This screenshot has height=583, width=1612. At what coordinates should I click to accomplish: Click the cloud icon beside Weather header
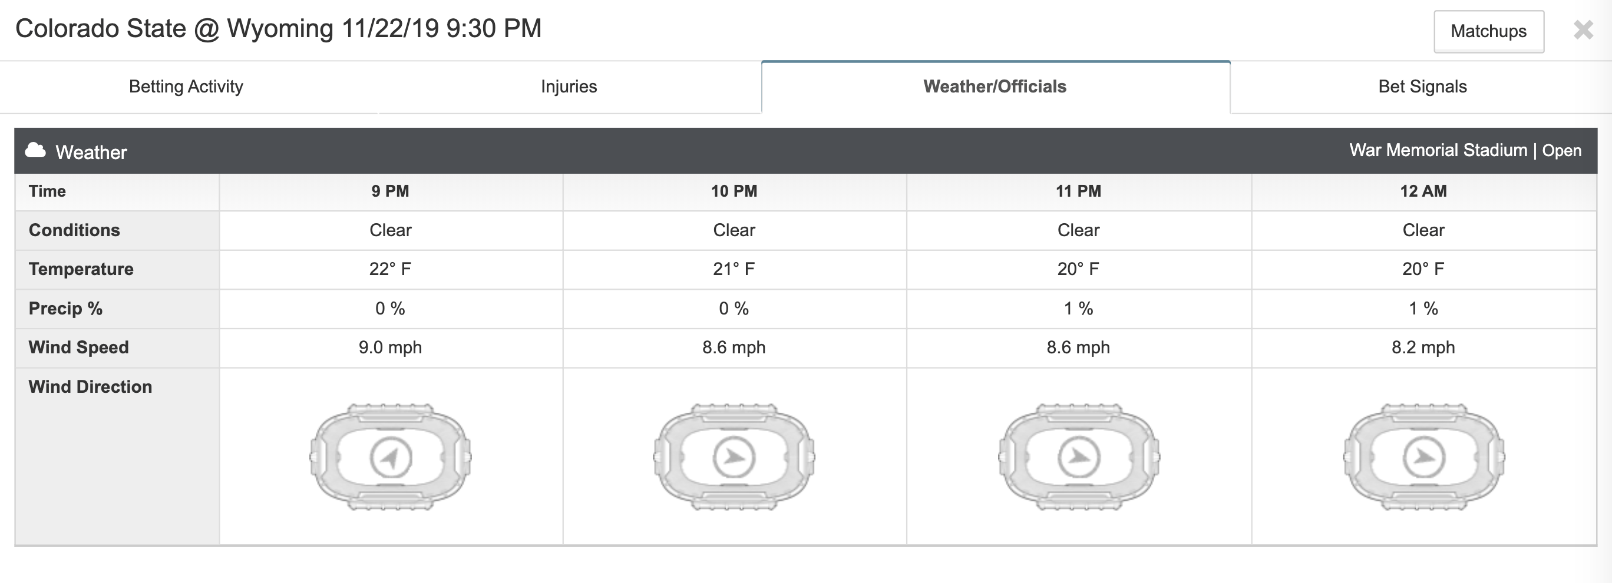pyautogui.click(x=36, y=151)
